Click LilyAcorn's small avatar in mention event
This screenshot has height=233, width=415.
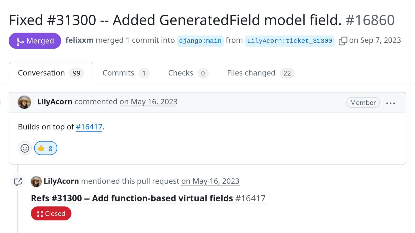coord(36,182)
